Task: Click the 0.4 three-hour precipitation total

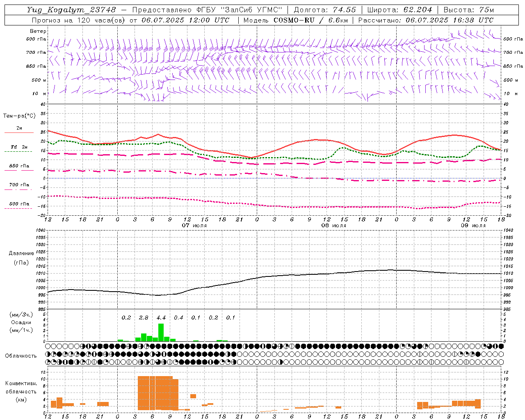Action: 178,317
